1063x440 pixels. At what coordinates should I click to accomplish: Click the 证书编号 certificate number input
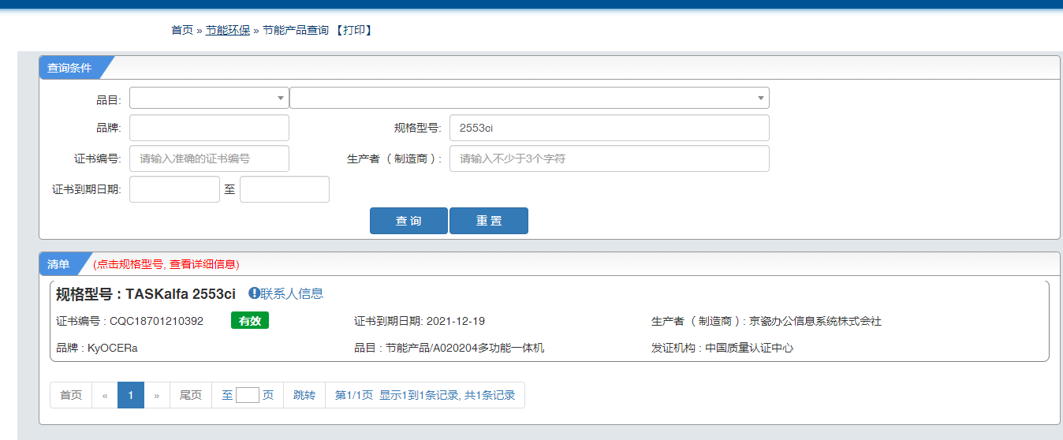209,158
